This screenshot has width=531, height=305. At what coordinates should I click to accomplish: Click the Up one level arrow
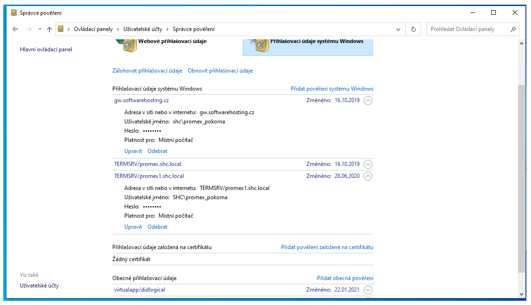(x=49, y=29)
